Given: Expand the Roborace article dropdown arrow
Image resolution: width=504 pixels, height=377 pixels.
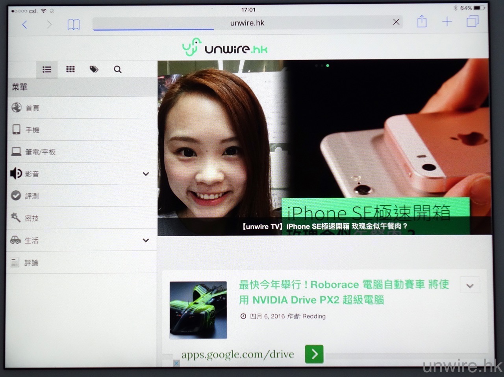Looking at the screenshot, I should point(470,286).
